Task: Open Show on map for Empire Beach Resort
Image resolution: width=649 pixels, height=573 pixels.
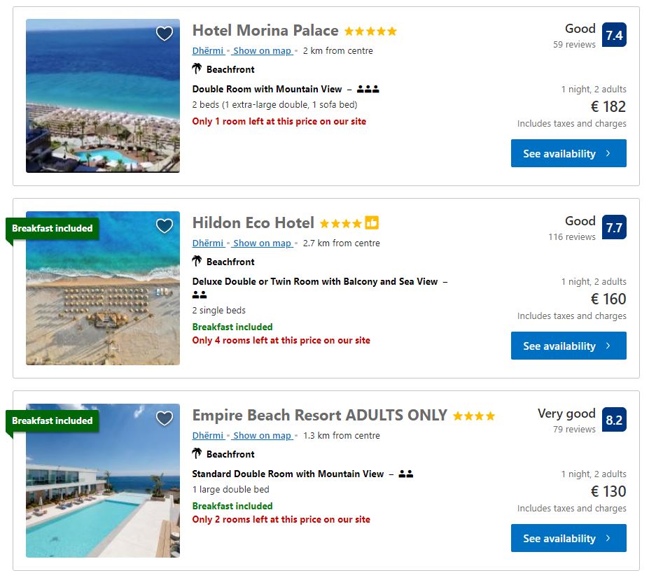Action: (262, 435)
